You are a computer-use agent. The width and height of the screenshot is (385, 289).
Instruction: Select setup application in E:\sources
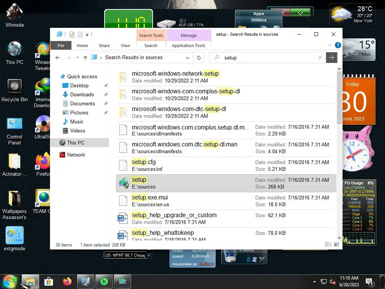coord(226,183)
